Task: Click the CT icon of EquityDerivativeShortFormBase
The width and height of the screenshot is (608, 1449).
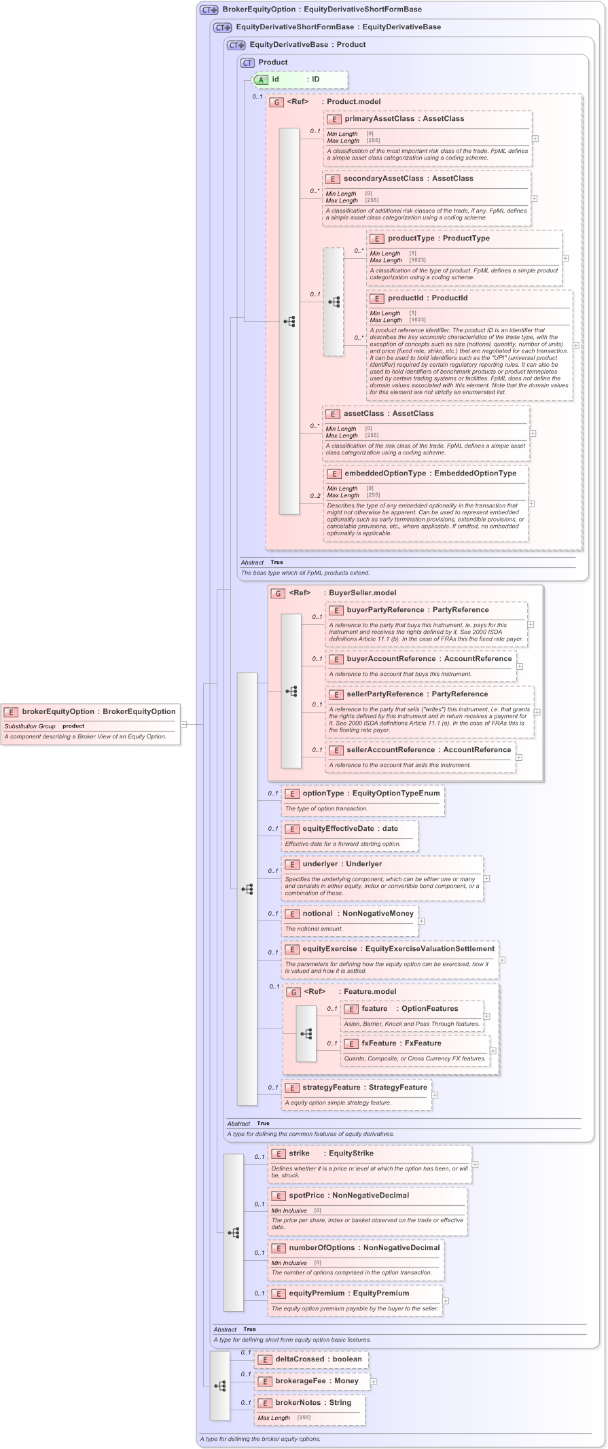Action: point(223,27)
